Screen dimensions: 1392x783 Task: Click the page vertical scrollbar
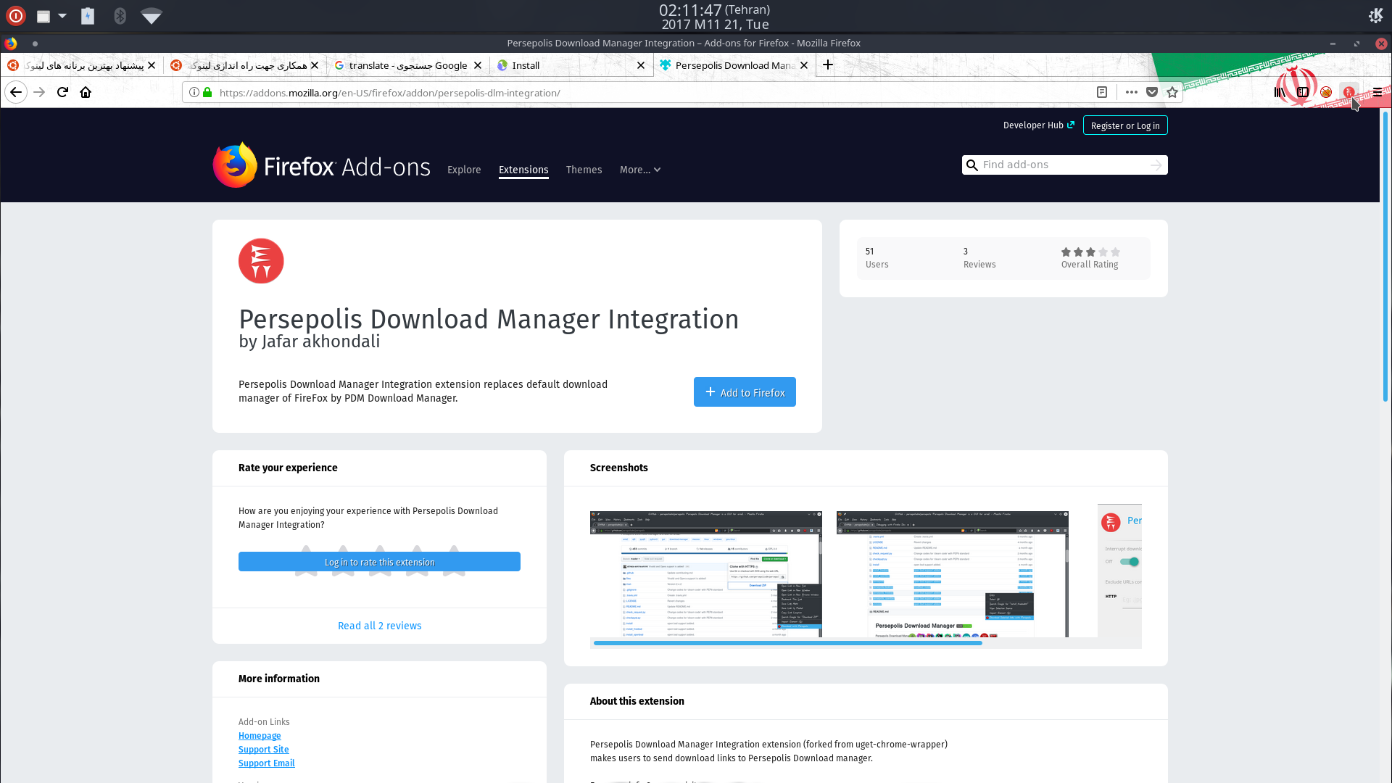1385,256
